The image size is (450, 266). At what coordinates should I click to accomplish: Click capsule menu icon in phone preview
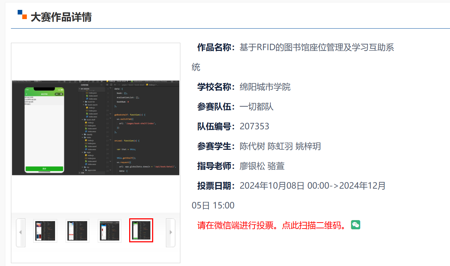point(59,94)
